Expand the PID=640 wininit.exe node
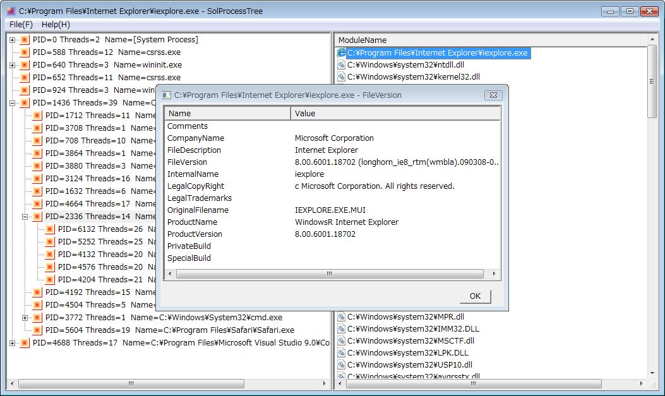This screenshot has height=396, width=665. click(12, 65)
